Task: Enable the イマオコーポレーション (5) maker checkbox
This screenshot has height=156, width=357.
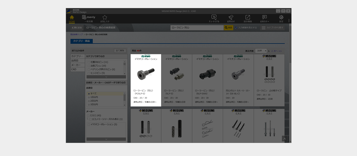Action: 88,125
